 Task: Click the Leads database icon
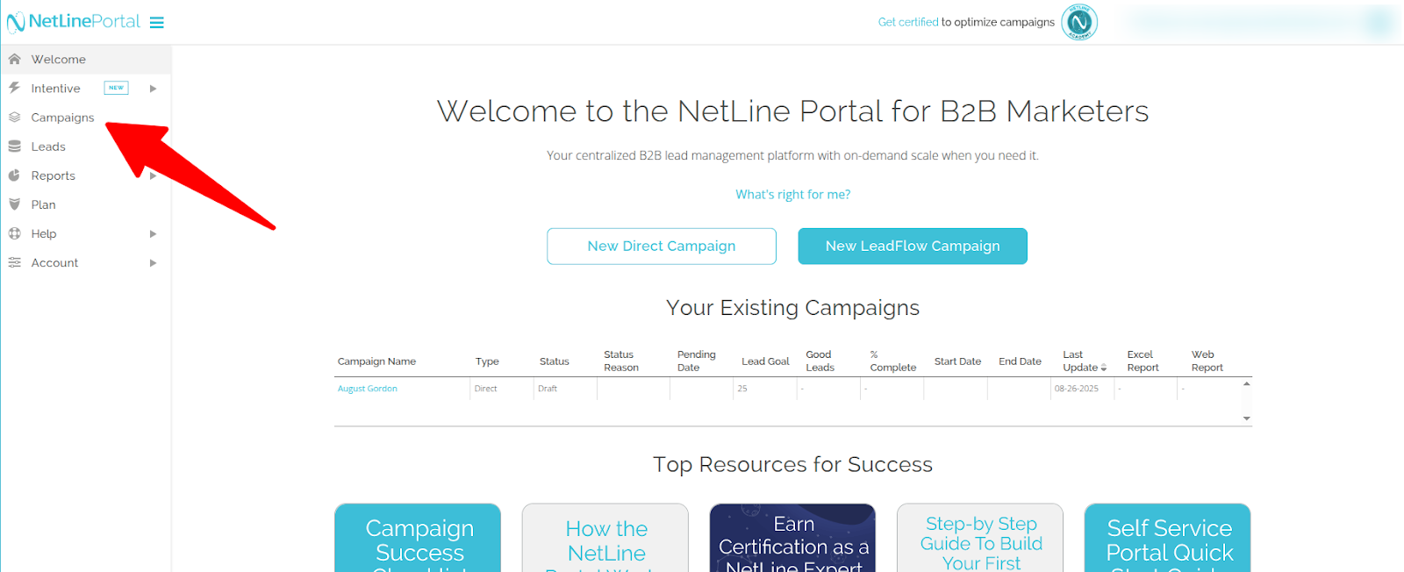(14, 147)
